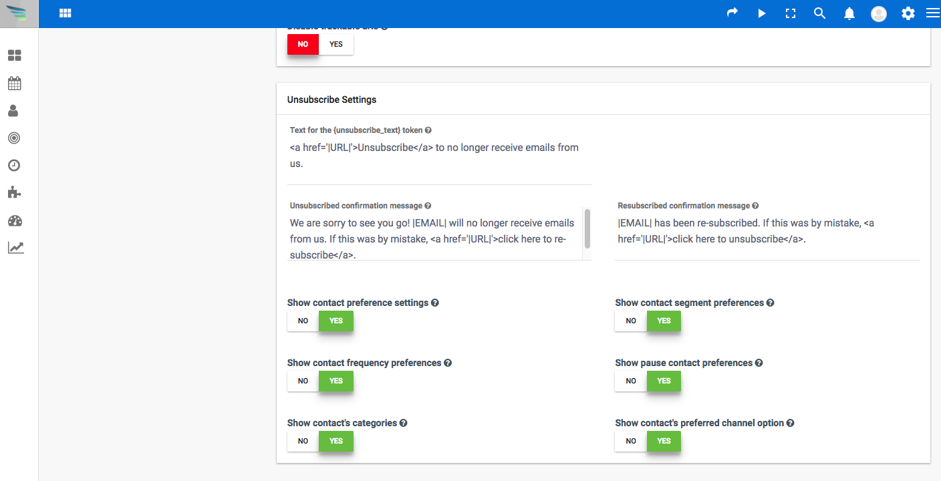Set Show pause contact preferences to YES
941x481 pixels.
[664, 381]
